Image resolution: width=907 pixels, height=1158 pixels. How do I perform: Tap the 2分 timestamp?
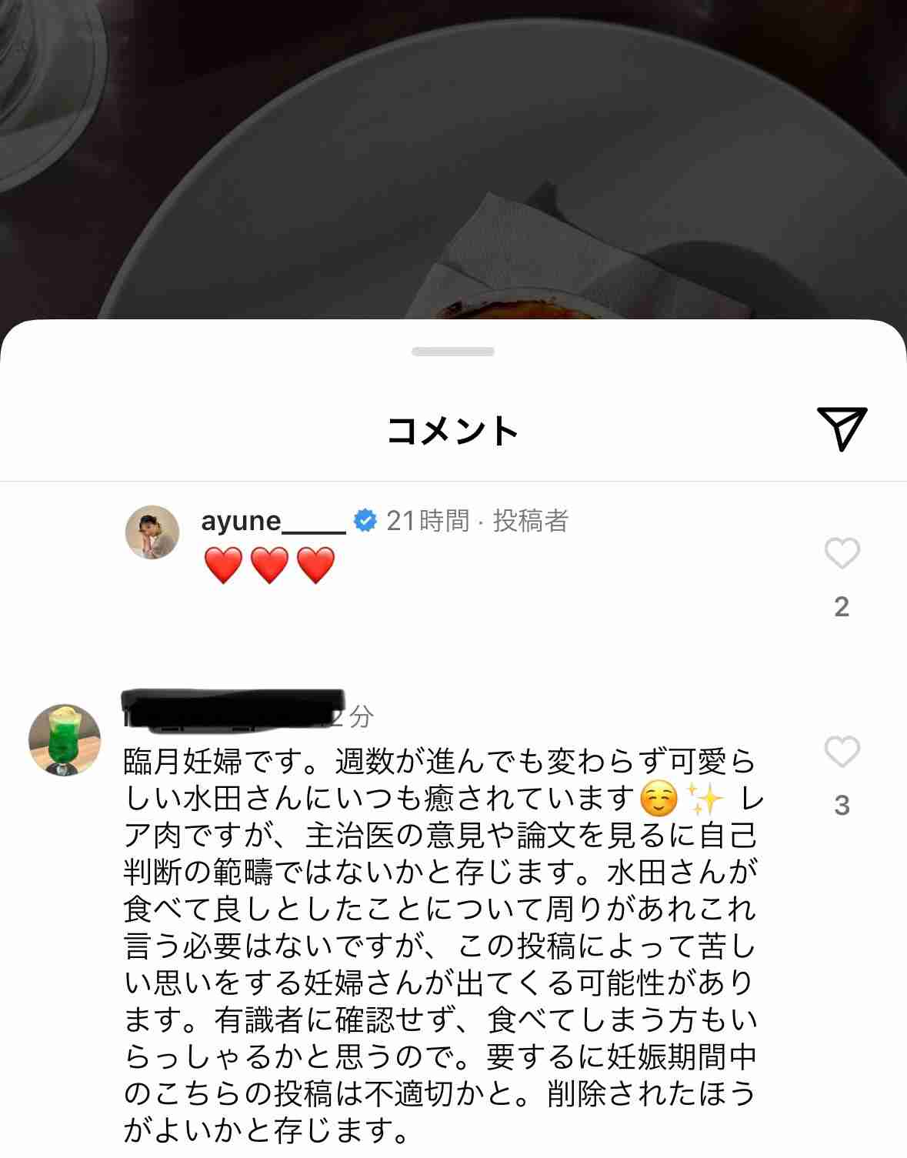352,717
